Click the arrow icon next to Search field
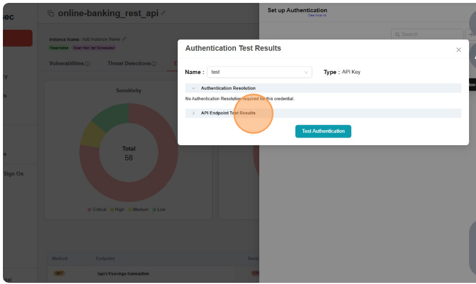Viewport: 476px width, 284px height. [471, 34]
